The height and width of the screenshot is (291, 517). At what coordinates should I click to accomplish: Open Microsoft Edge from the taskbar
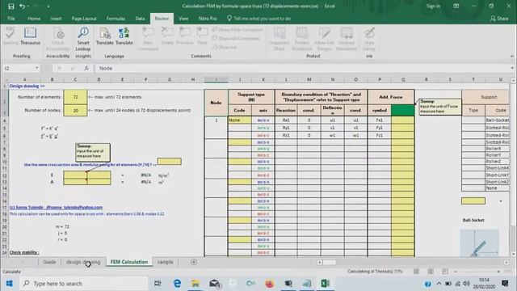click(177, 284)
